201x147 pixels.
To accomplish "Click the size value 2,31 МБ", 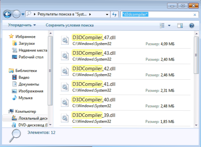I will [x=168, y=91].
